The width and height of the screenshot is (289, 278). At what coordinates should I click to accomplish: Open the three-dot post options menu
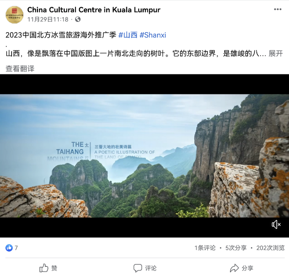click(x=277, y=10)
